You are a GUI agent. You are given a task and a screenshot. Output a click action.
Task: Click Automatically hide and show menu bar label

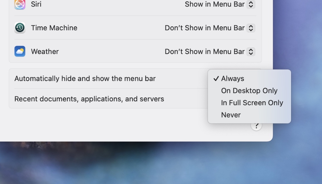point(85,79)
